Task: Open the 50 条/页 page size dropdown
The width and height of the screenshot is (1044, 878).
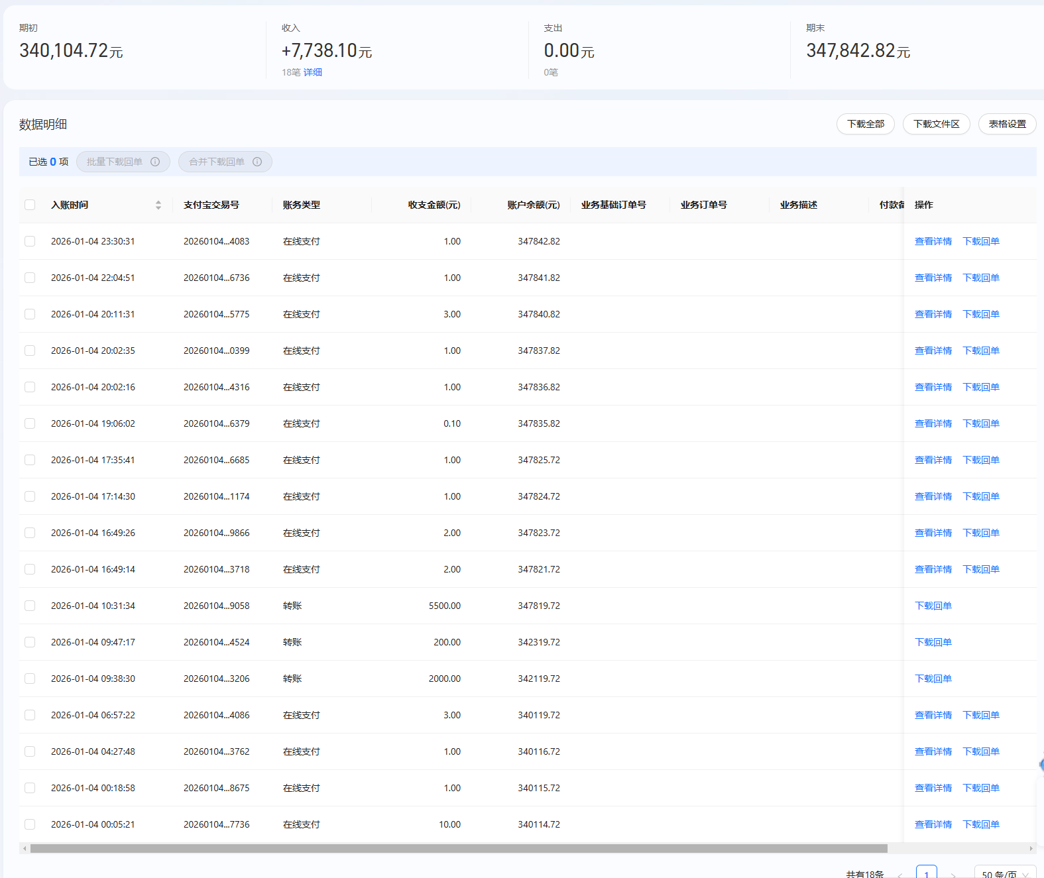Action: click(x=1004, y=873)
